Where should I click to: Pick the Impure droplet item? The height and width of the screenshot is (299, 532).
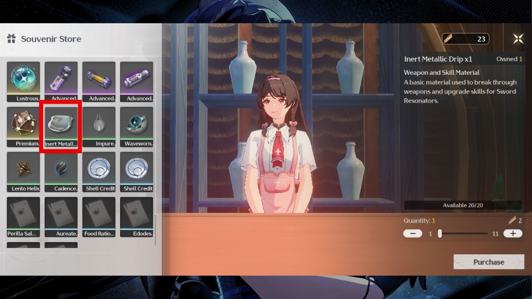tap(99, 127)
